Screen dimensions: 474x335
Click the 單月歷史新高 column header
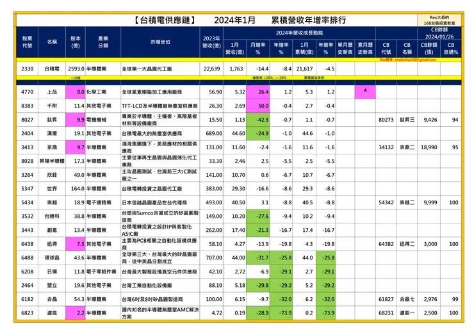pyautogui.click(x=345, y=49)
